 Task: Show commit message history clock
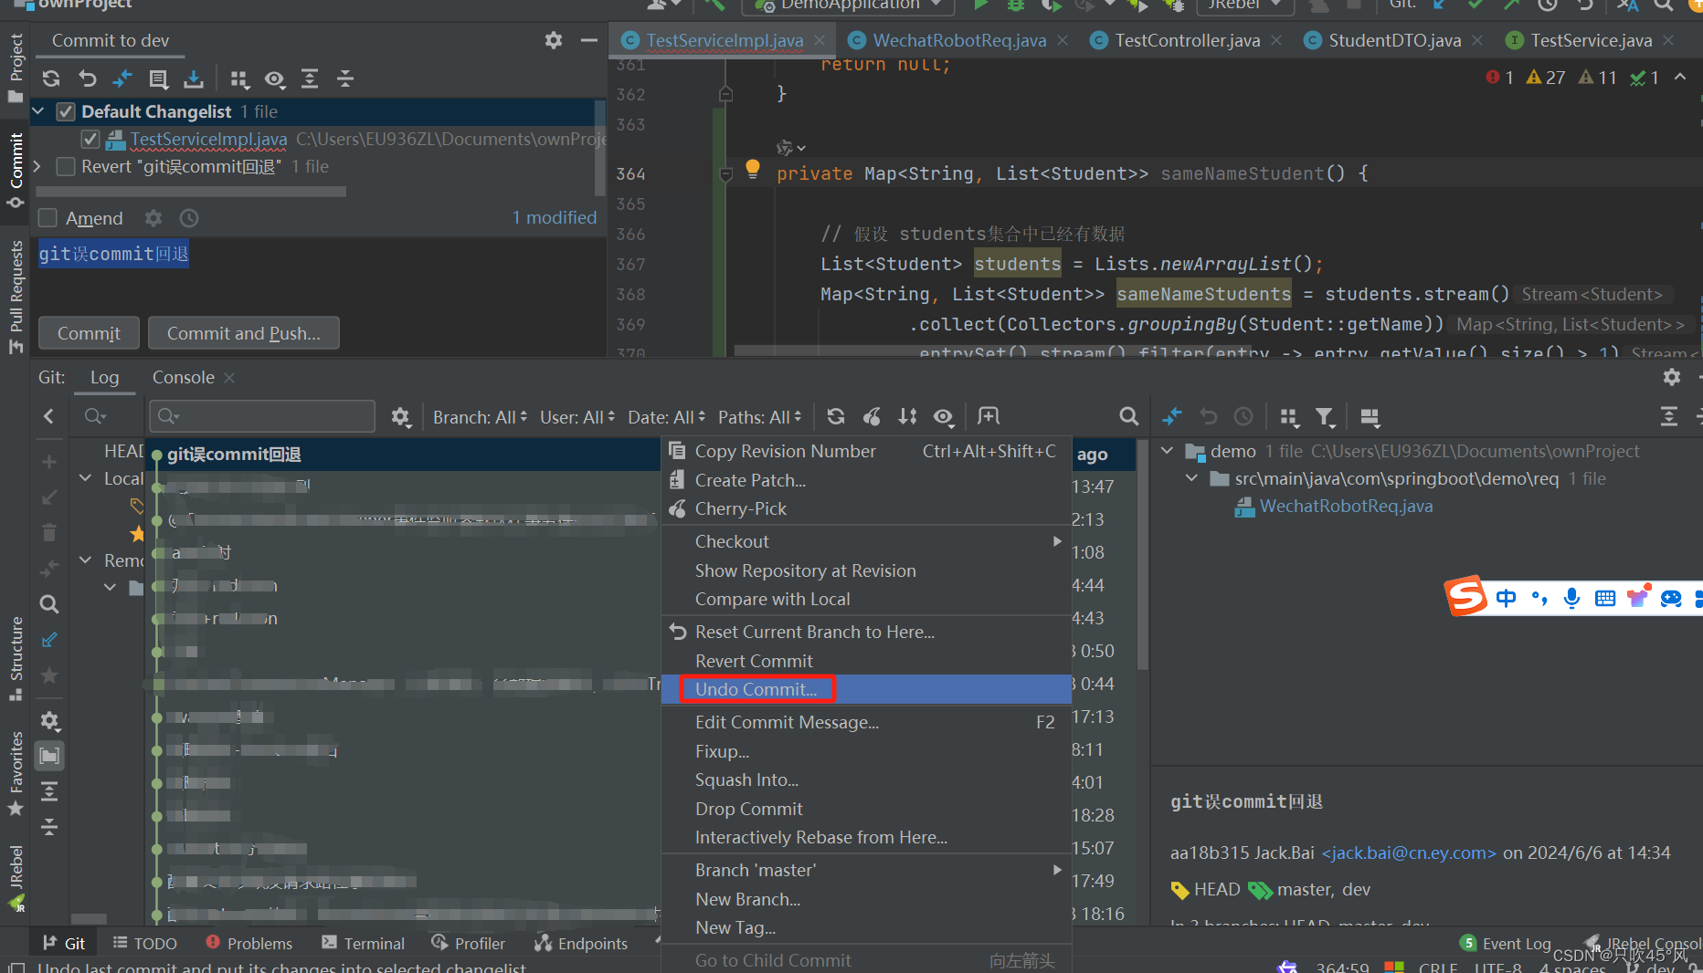pyautogui.click(x=189, y=218)
